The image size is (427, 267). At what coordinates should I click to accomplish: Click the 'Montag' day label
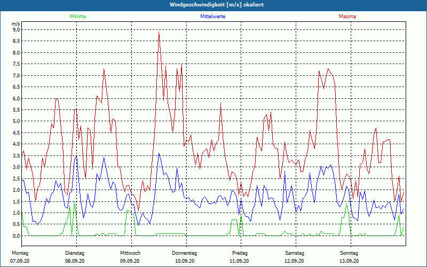point(20,253)
